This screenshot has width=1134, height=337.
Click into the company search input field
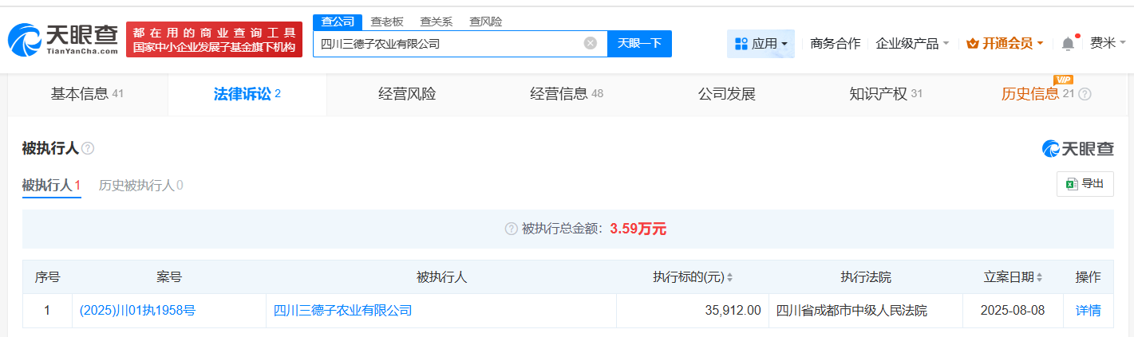[x=447, y=44]
